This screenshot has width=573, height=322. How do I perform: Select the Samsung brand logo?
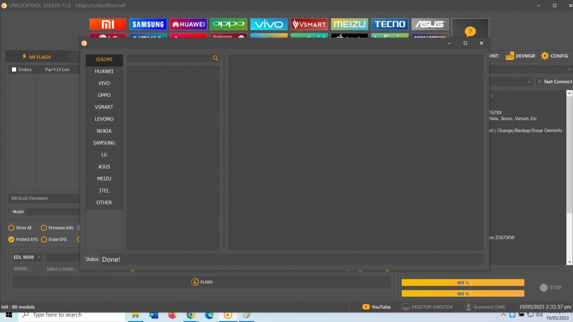click(148, 24)
